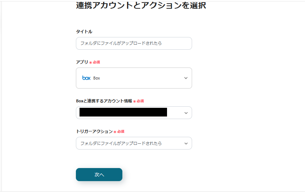The height and width of the screenshot is (192, 305).
Task: Click the Box logo icon
Action: [86, 78]
